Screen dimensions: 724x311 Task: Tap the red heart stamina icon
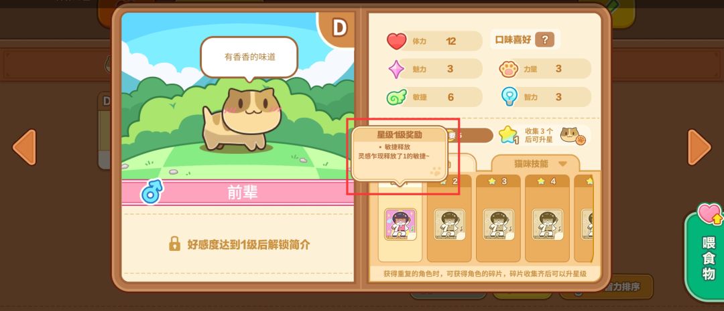click(x=396, y=41)
